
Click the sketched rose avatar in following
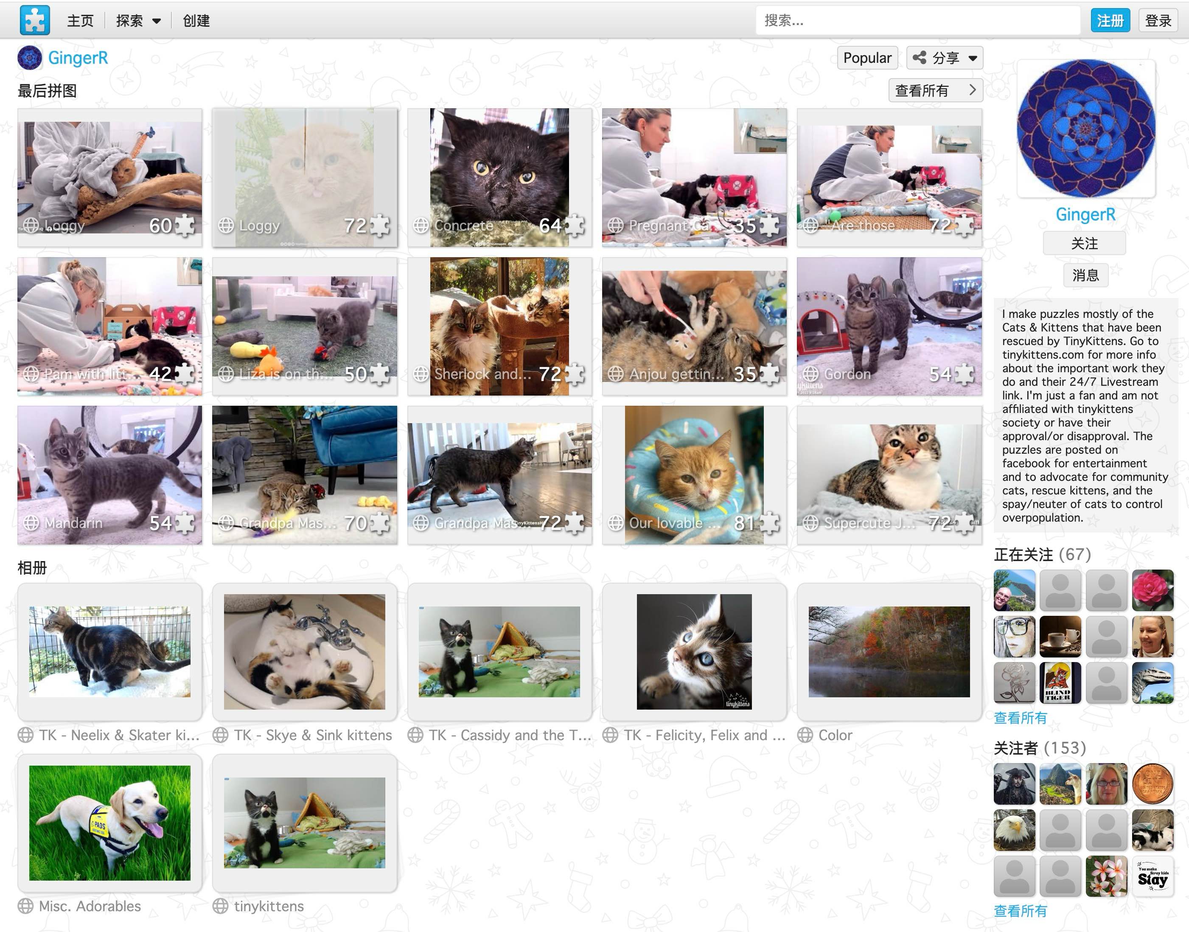[x=1015, y=682]
